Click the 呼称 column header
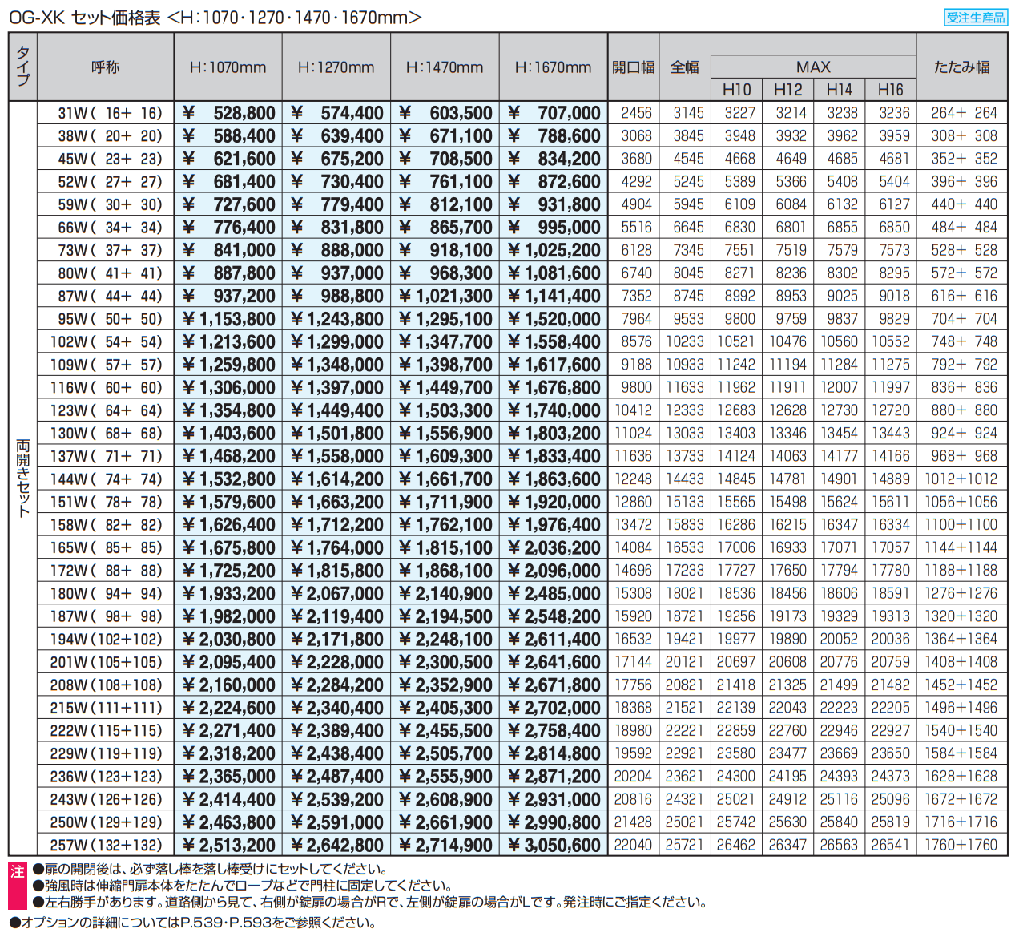The image size is (1019, 941). tap(105, 67)
